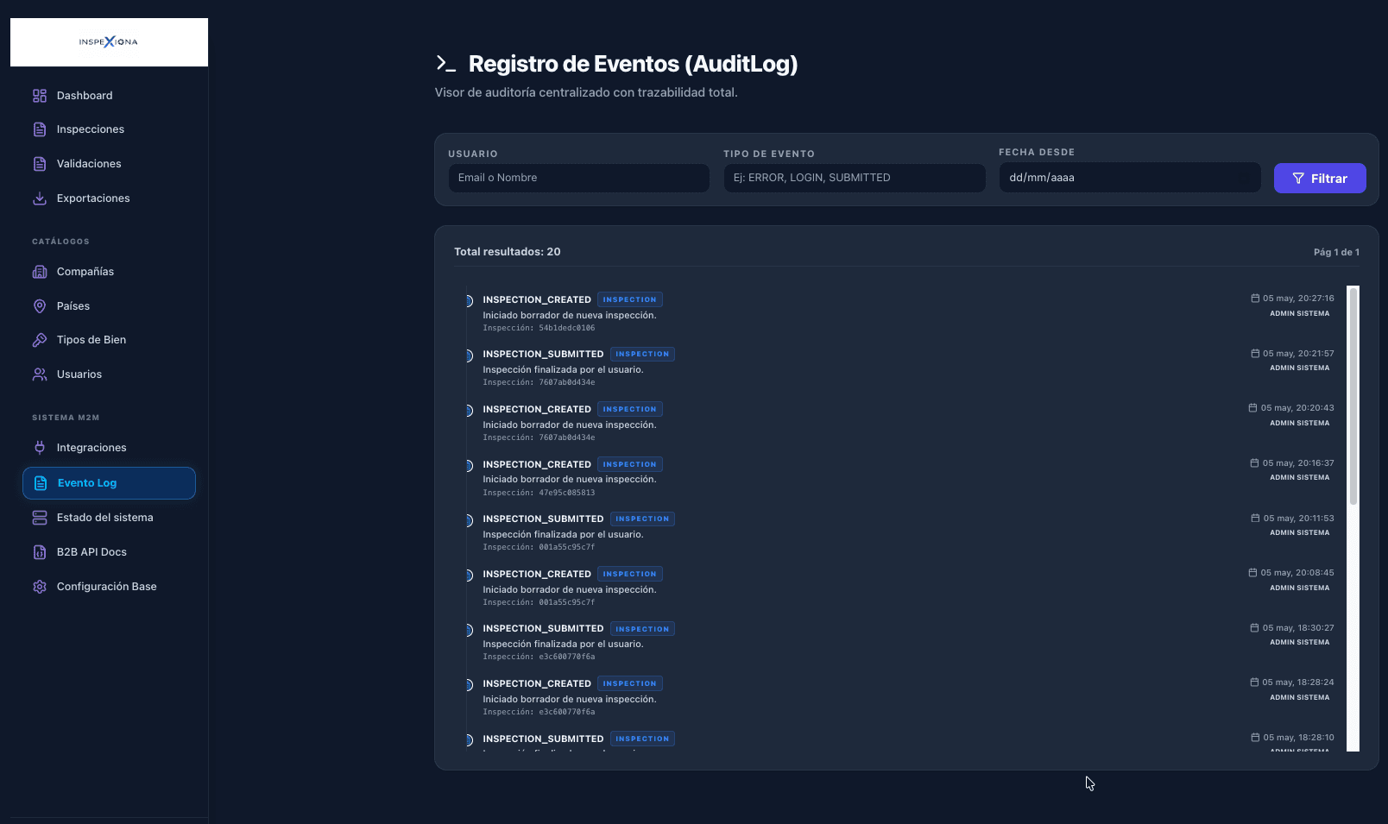
Task: Click INSPECTION_CREATED title at 18:28:24
Action: 537,683
